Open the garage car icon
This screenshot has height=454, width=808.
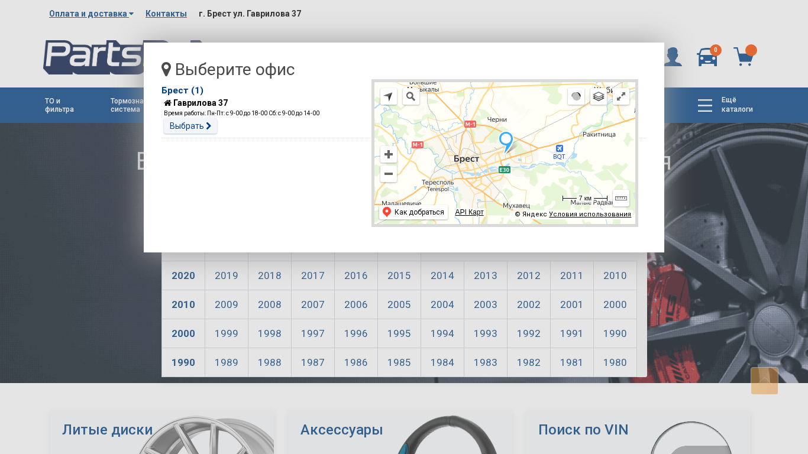707,57
